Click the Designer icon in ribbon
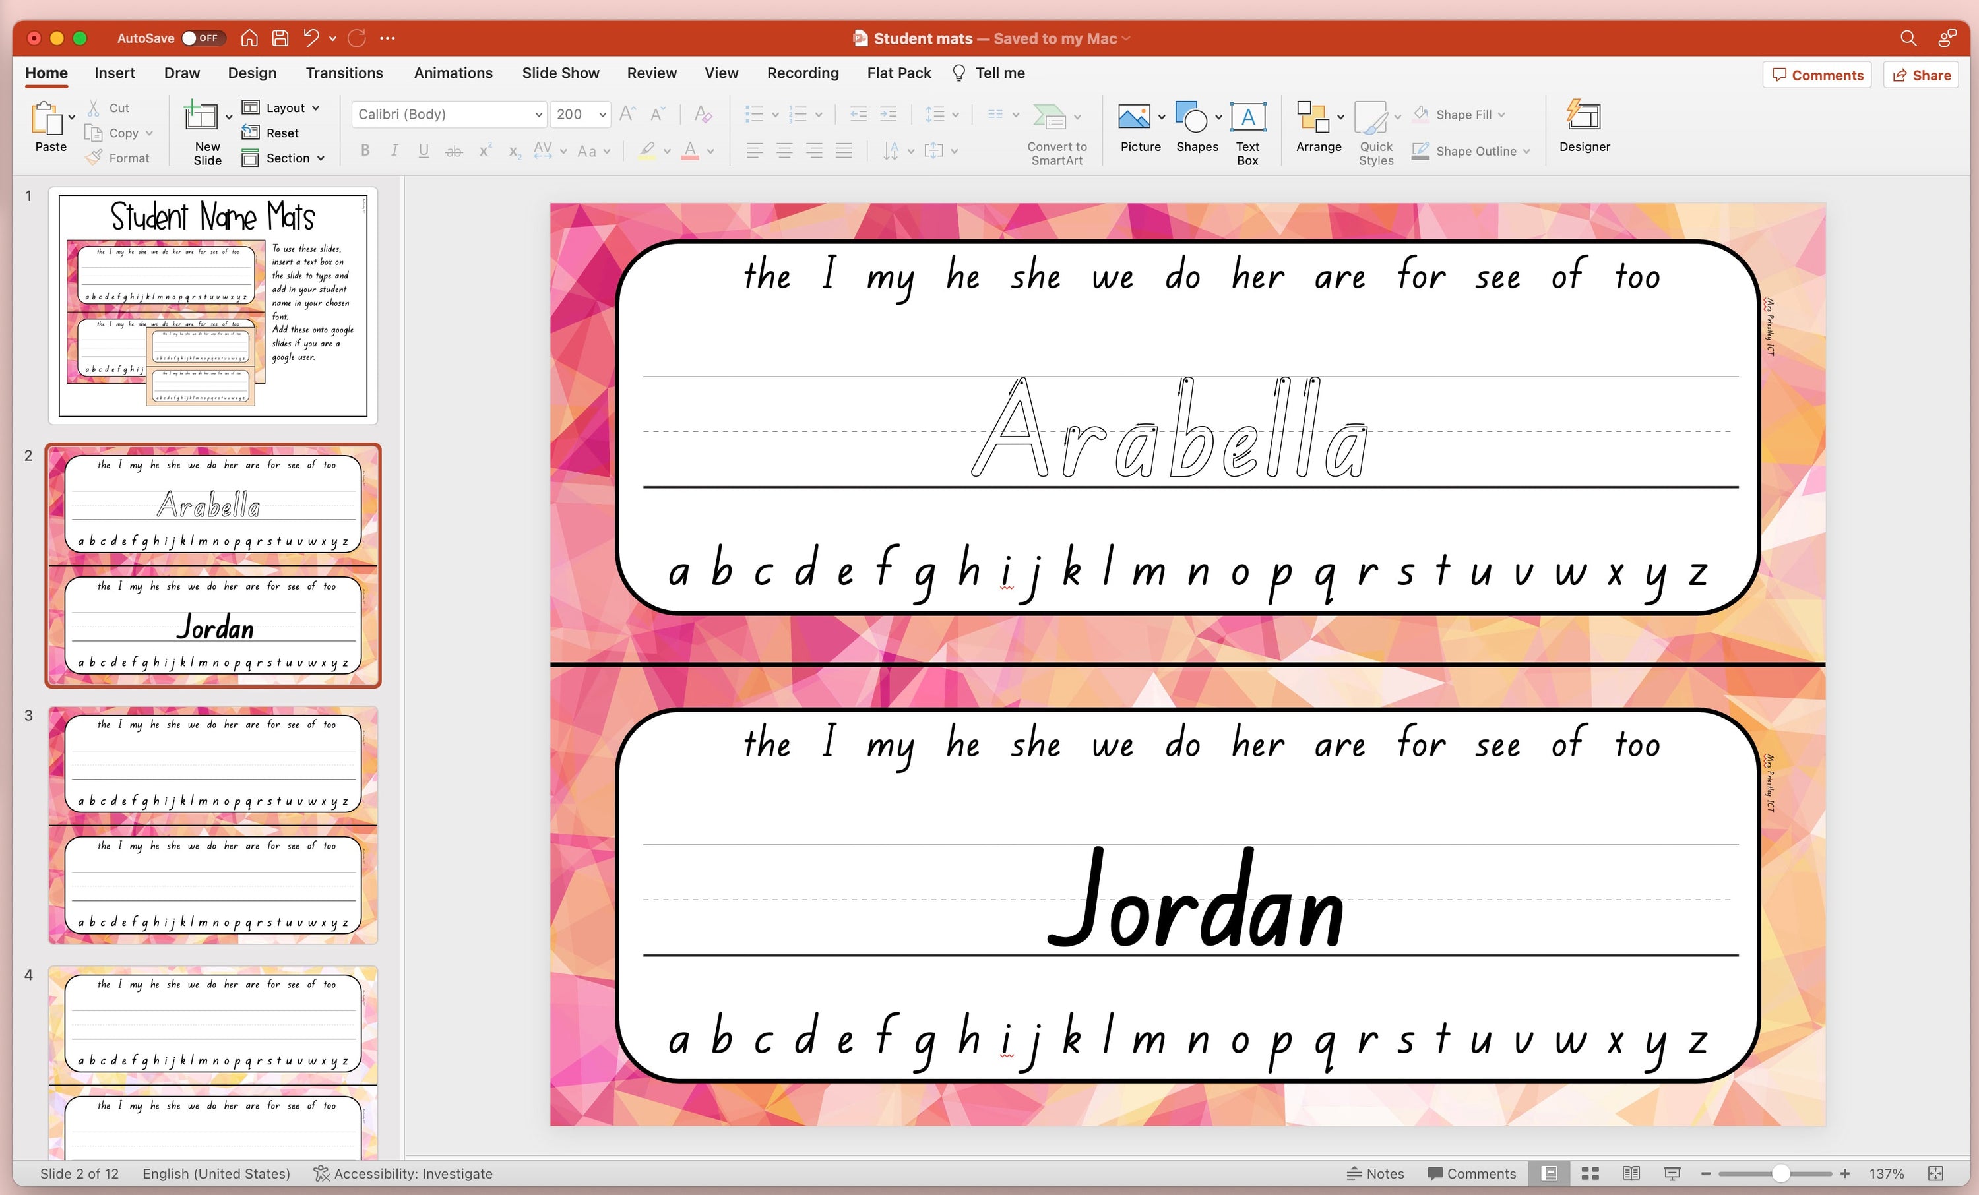This screenshot has height=1195, width=1979. (1584, 117)
